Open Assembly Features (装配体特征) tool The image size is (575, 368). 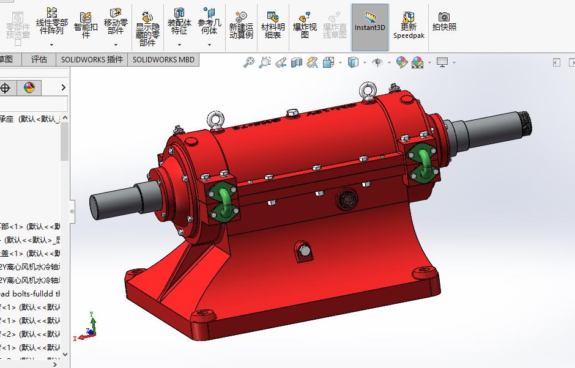tap(179, 21)
